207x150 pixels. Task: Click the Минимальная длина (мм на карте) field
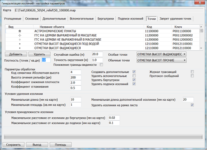(76, 100)
